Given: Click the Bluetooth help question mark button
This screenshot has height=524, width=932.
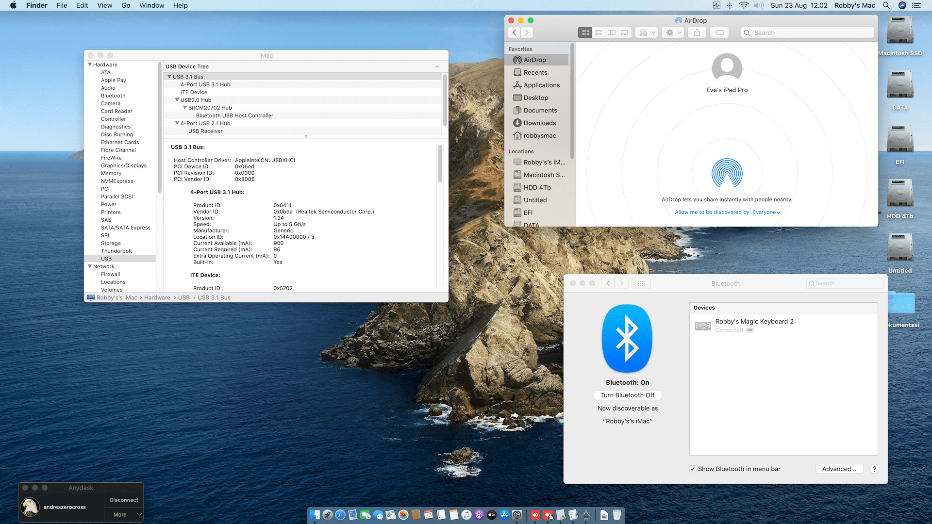Looking at the screenshot, I should [x=874, y=469].
